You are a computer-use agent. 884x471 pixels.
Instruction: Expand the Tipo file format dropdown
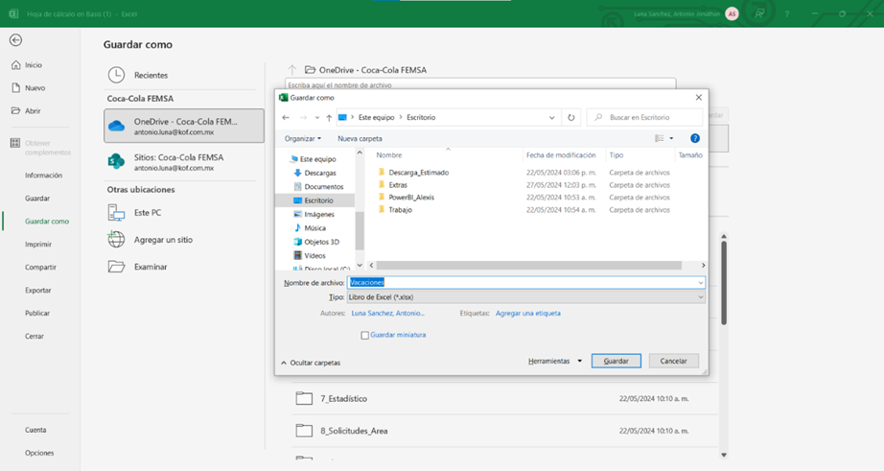[x=525, y=297]
